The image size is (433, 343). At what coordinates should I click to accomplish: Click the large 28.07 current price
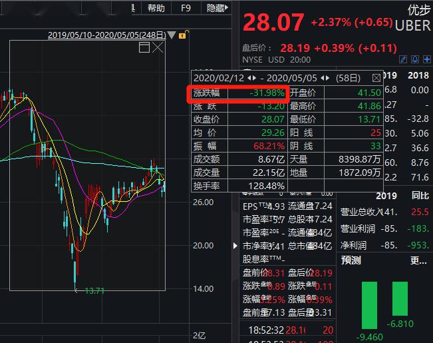coord(273,23)
